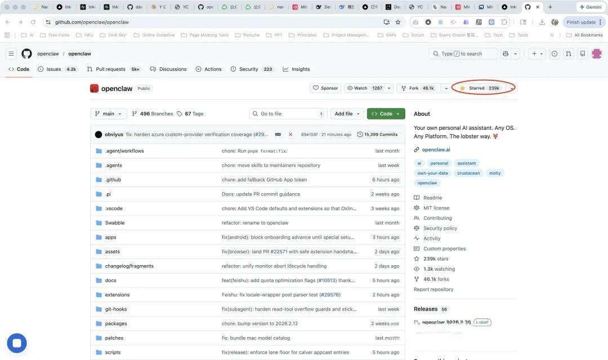Open the Copilot dropdown arrow in header
This screenshot has height=360, width=608.
(515, 54)
